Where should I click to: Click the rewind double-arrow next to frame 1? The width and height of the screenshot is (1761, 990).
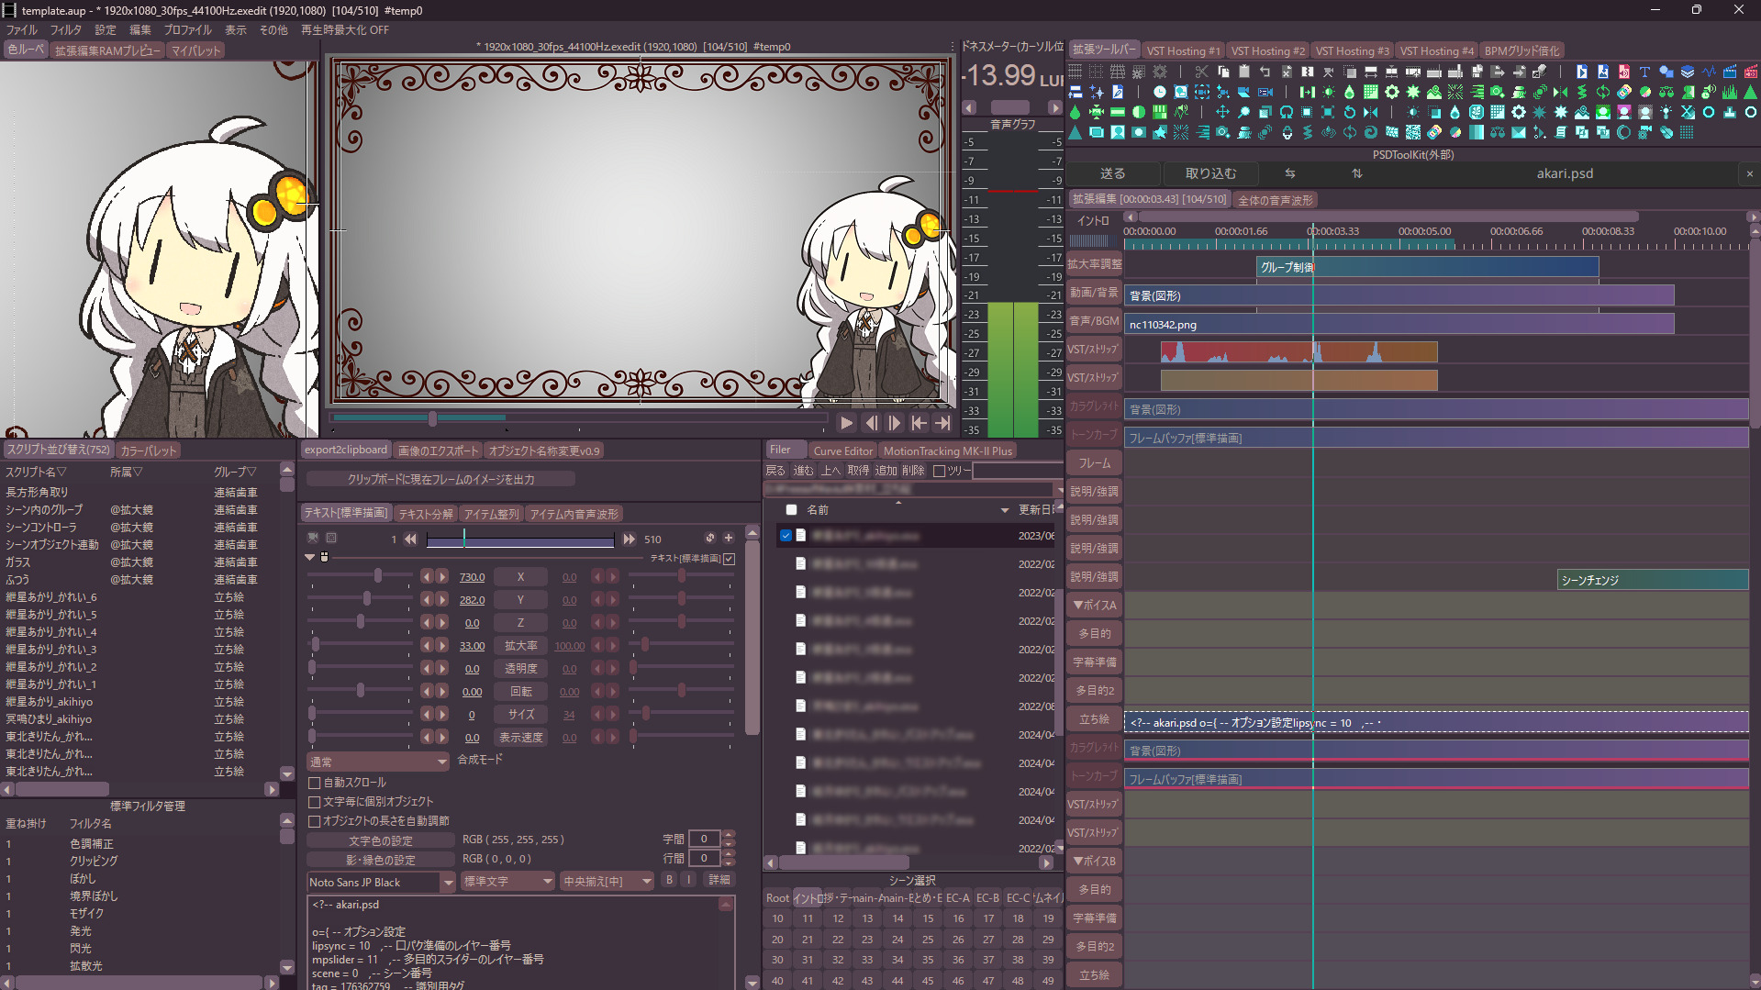[410, 539]
